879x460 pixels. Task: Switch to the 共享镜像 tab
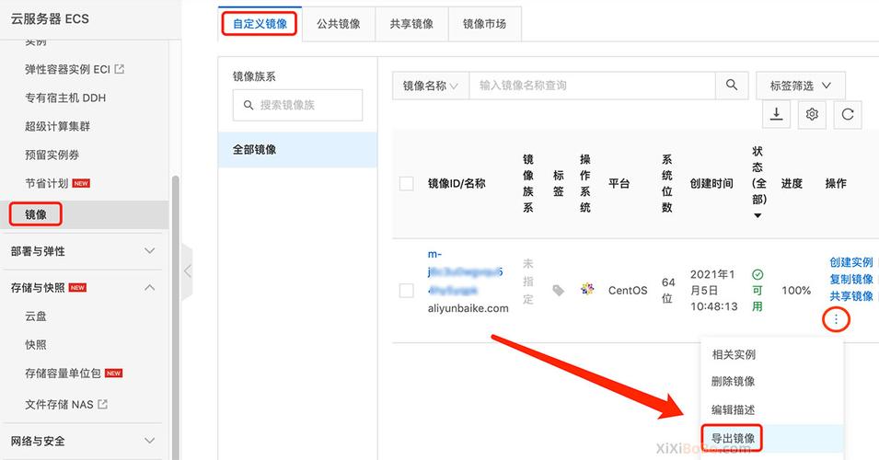tap(411, 24)
